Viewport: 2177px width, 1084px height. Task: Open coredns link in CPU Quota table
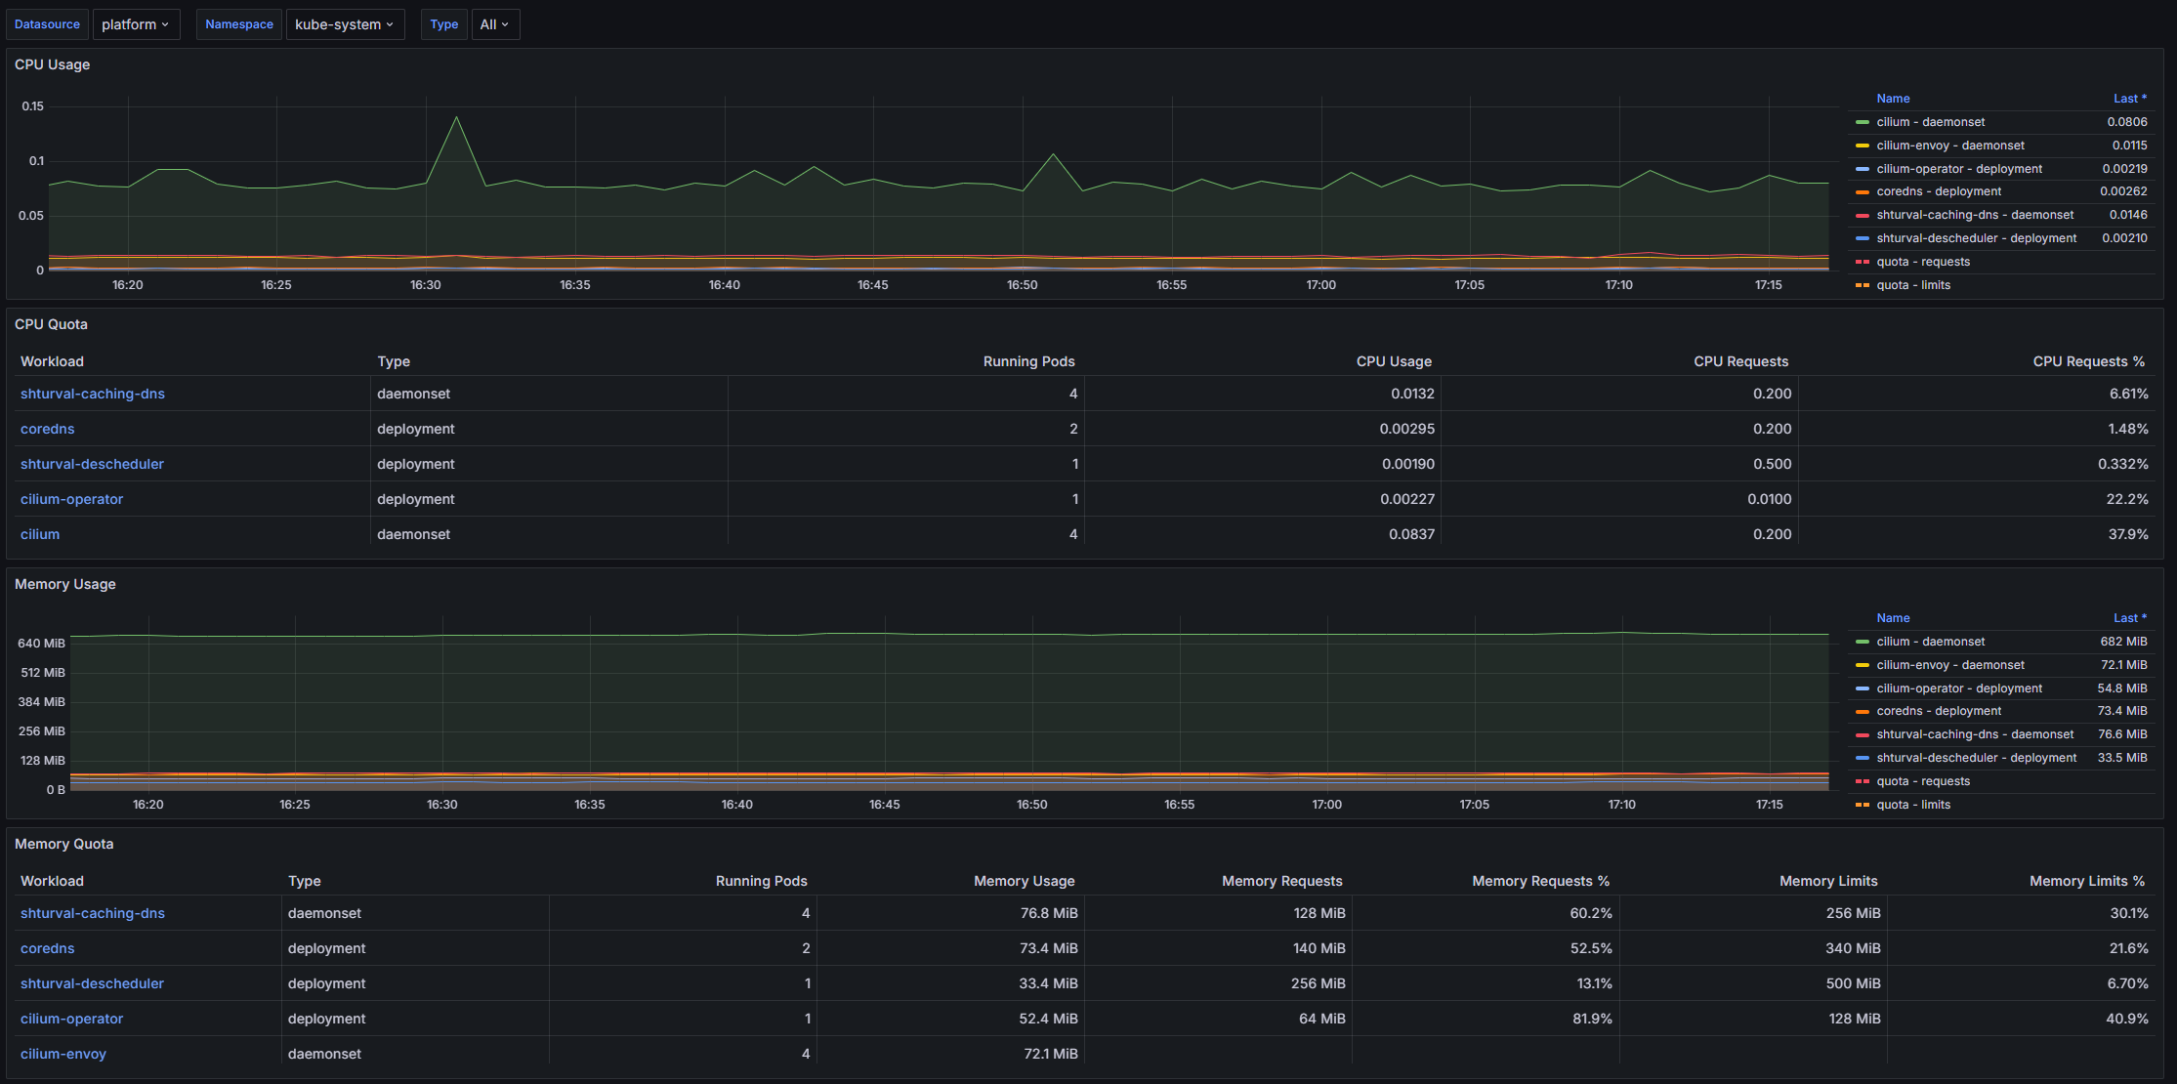coord(48,429)
